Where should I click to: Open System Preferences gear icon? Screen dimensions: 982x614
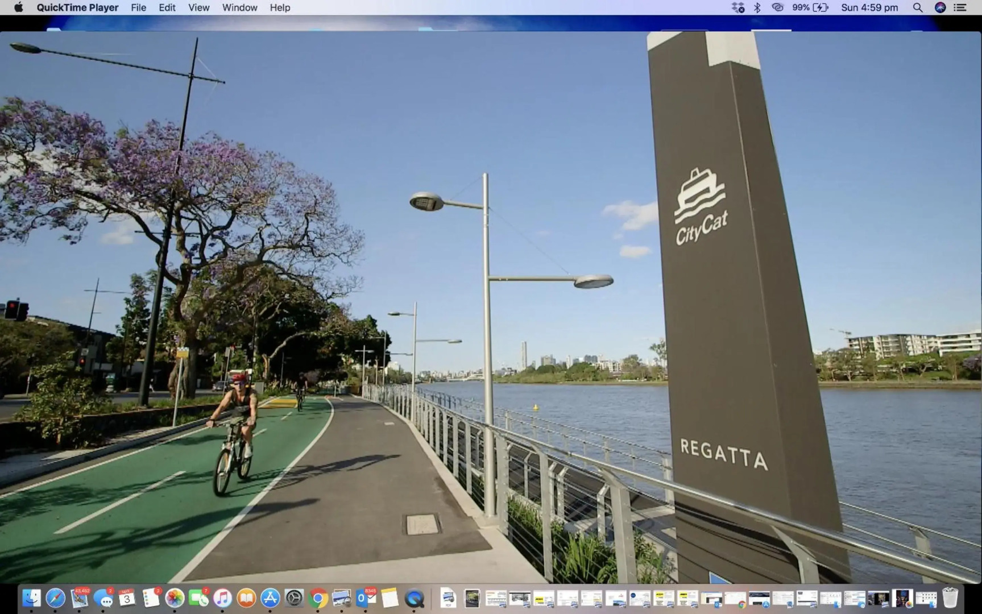(x=294, y=598)
